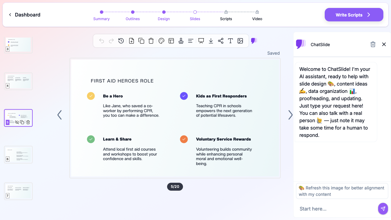Go back to Dashboard with the back arrow
Image resolution: width=391 pixels, height=220 pixels.
pos(10,15)
